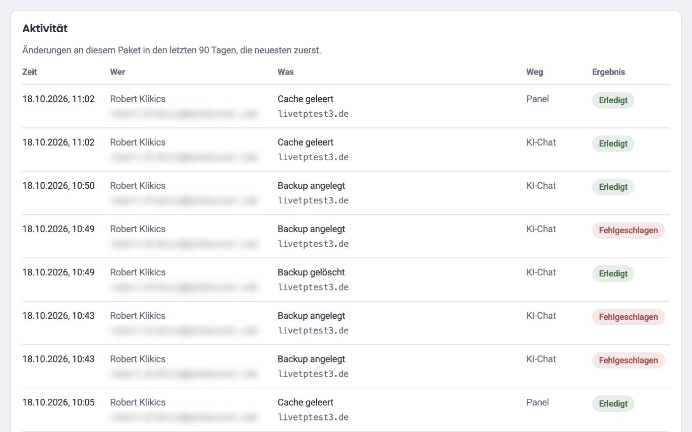Click Cache geleert in the 10:05 row

click(x=306, y=402)
